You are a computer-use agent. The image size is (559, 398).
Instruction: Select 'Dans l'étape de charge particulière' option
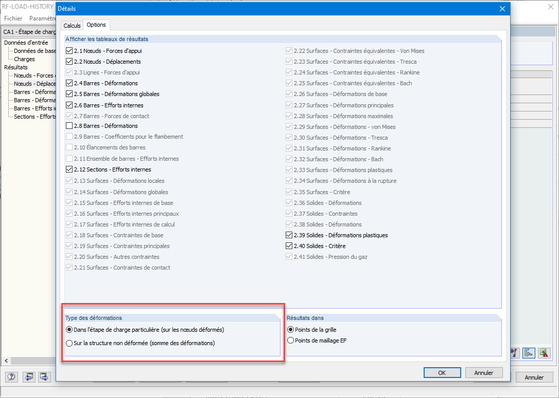coord(69,330)
